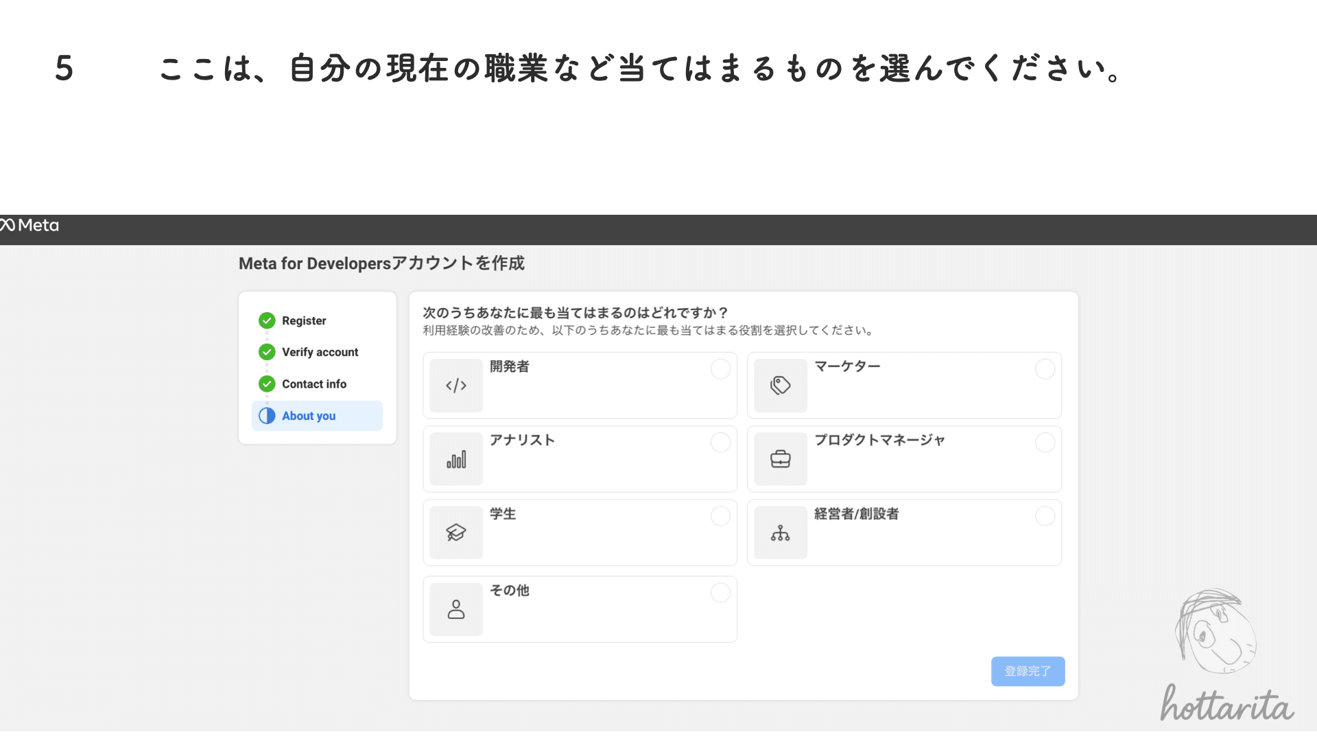
Task: Click the 開発者 code icon
Action: point(455,385)
